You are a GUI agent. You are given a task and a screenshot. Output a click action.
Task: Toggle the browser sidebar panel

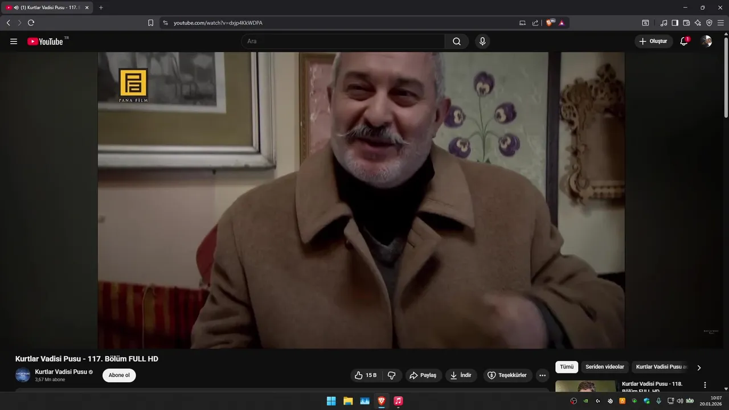click(675, 23)
